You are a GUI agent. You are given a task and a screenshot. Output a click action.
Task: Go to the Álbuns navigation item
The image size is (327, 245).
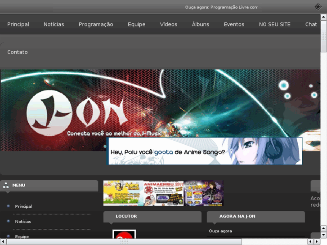[x=201, y=24]
